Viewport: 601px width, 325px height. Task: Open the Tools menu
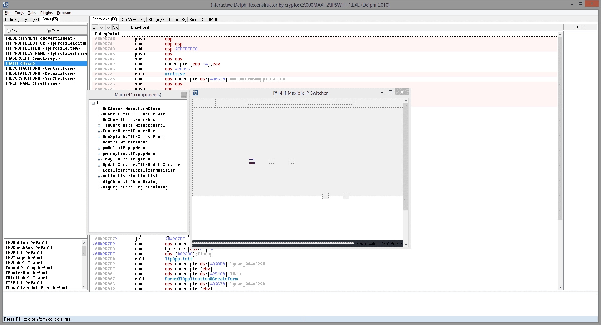(x=19, y=13)
